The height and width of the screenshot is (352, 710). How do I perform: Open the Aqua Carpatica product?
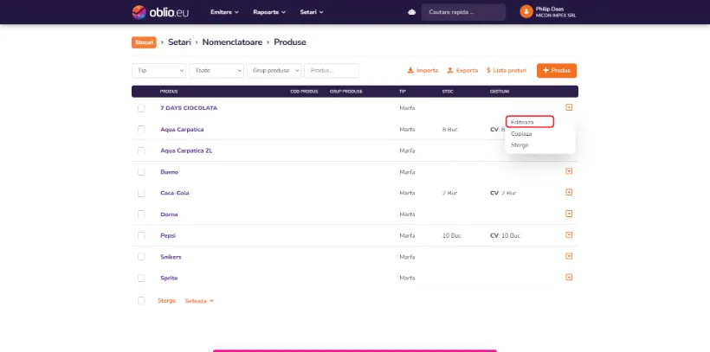182,130
